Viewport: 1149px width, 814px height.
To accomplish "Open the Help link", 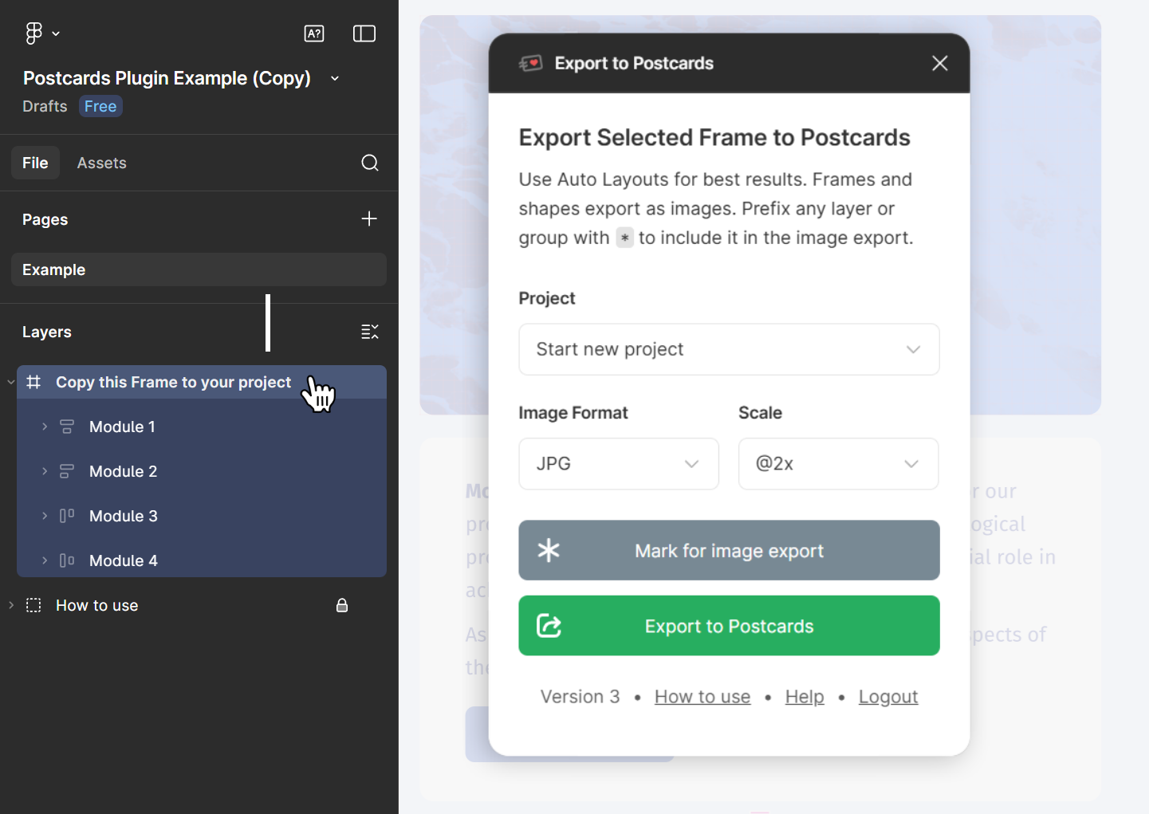I will (805, 697).
